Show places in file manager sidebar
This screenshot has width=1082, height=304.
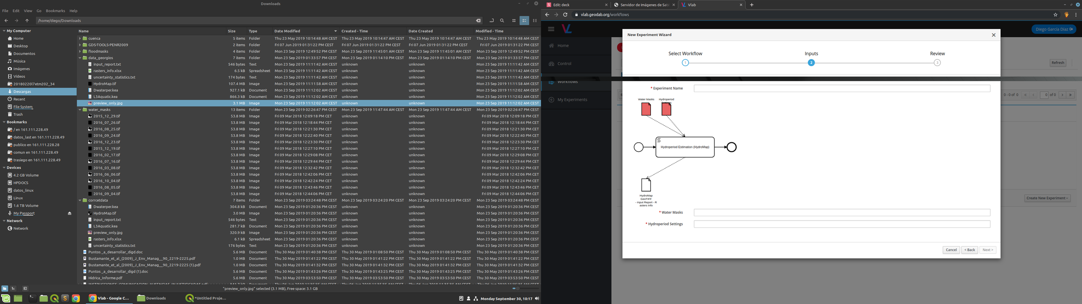[4, 288]
